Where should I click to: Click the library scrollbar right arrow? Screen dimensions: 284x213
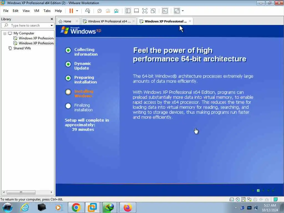click(x=51, y=192)
